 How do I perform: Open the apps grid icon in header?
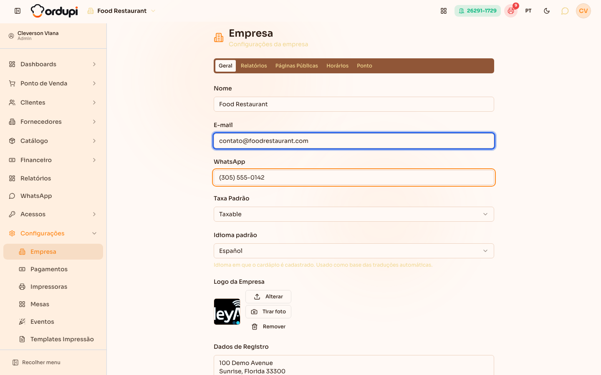[x=444, y=11]
